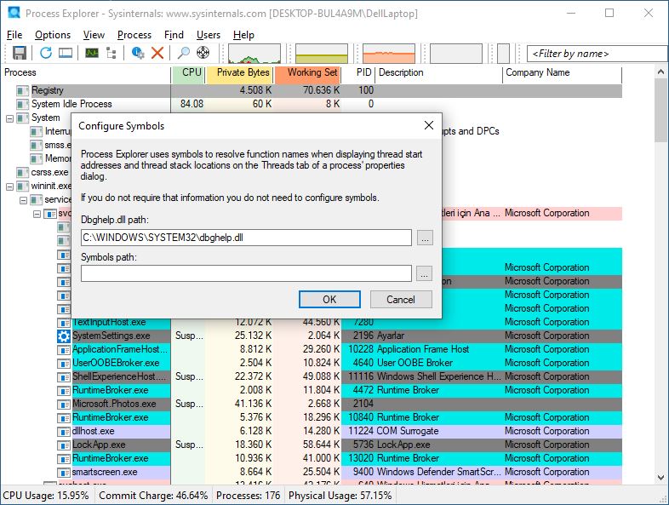Cancel the Configure Symbols dialog
The height and width of the screenshot is (505, 669).
tap(401, 299)
